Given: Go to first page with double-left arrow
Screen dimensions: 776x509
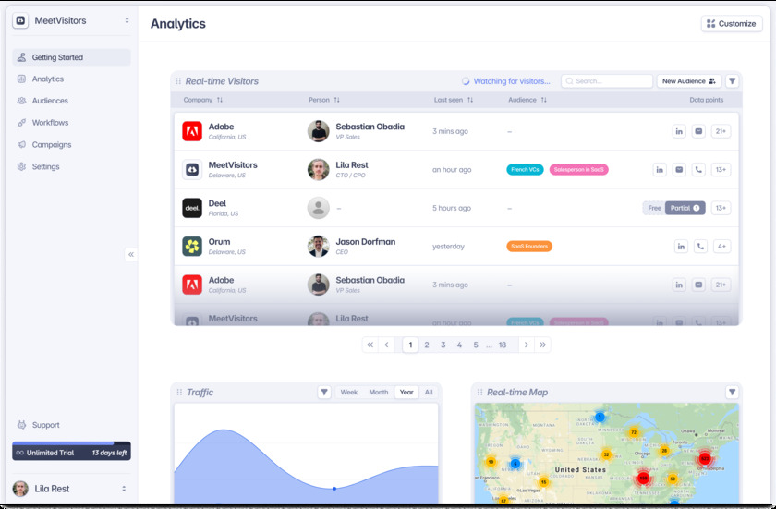Looking at the screenshot, I should click(x=370, y=345).
